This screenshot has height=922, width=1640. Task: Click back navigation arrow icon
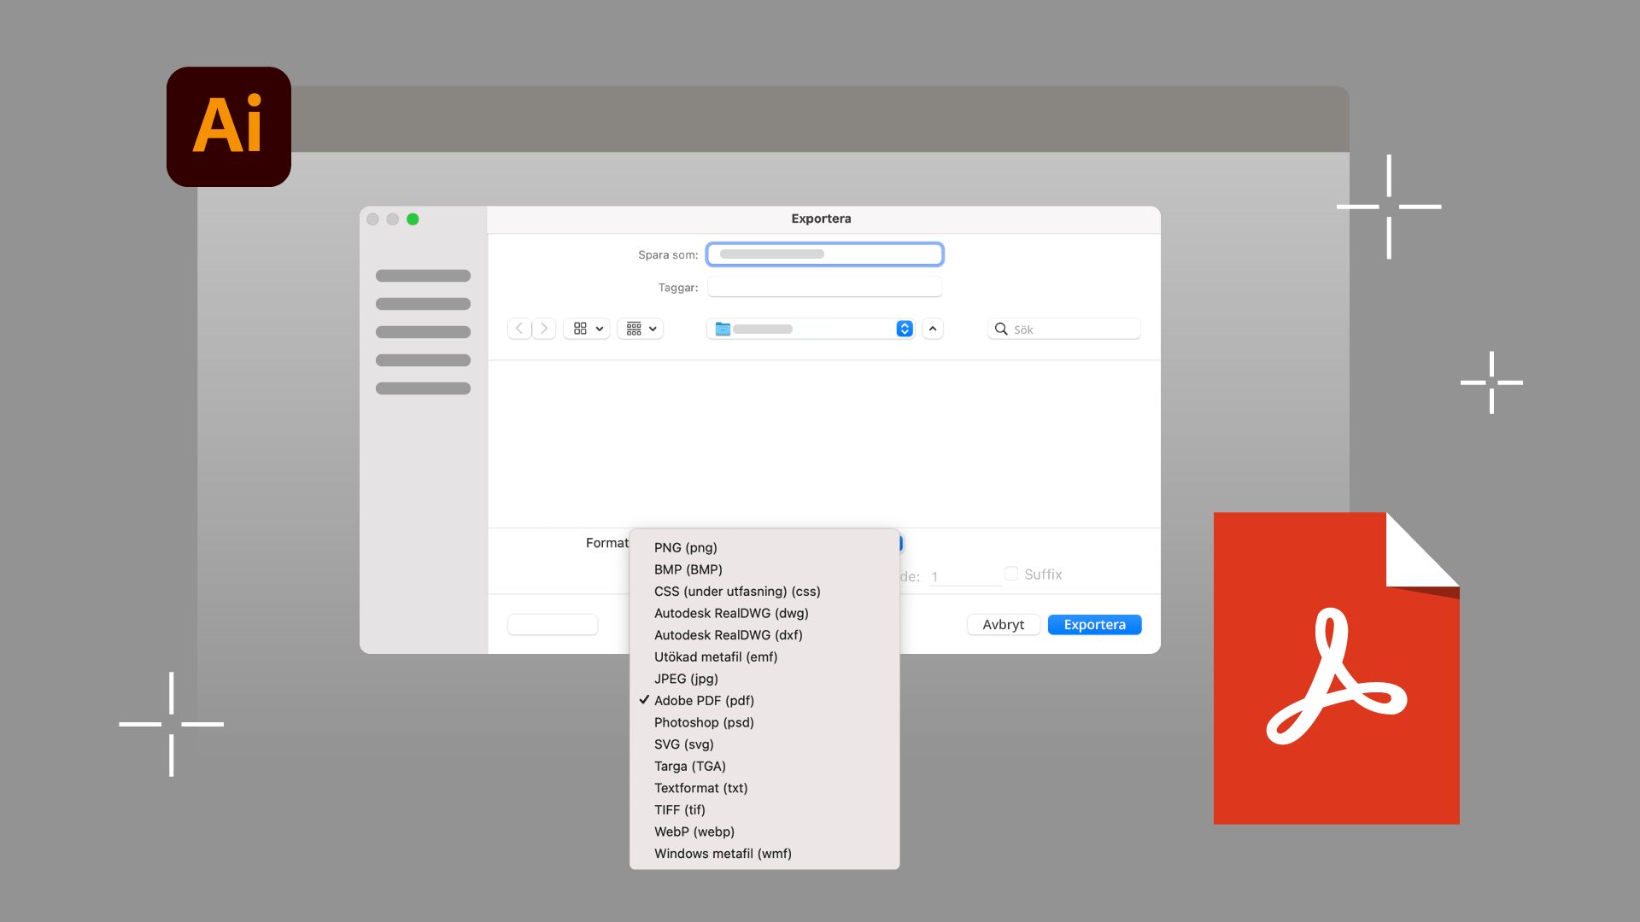[x=517, y=328]
